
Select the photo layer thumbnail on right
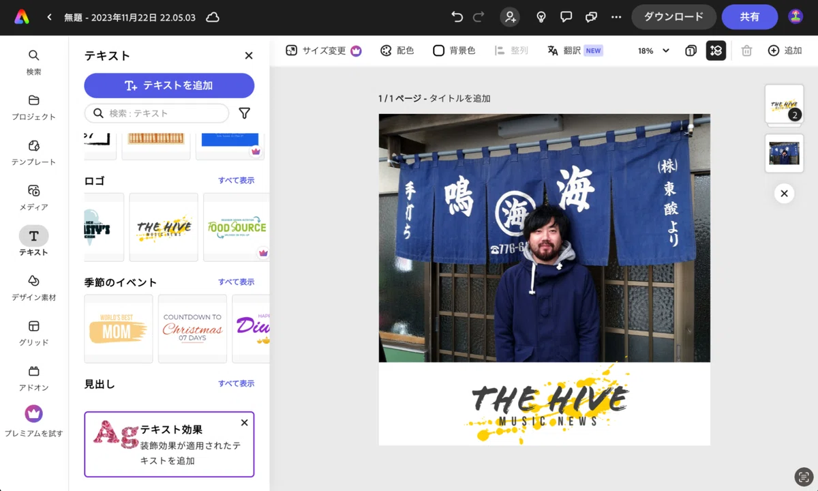[784, 153]
